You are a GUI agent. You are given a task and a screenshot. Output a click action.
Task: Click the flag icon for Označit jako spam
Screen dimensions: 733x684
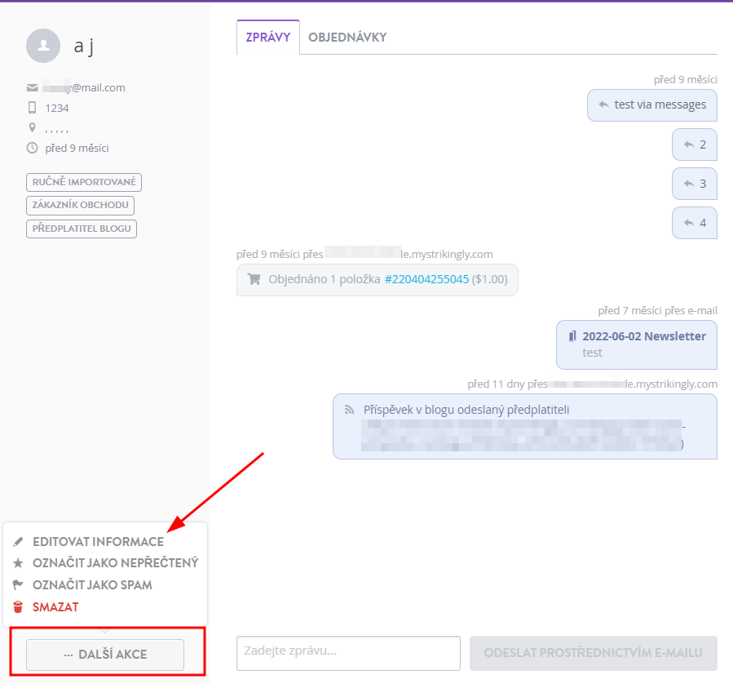(18, 584)
